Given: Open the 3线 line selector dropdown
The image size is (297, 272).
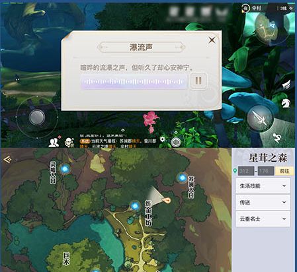Looking at the screenshot, I should pos(286,9).
